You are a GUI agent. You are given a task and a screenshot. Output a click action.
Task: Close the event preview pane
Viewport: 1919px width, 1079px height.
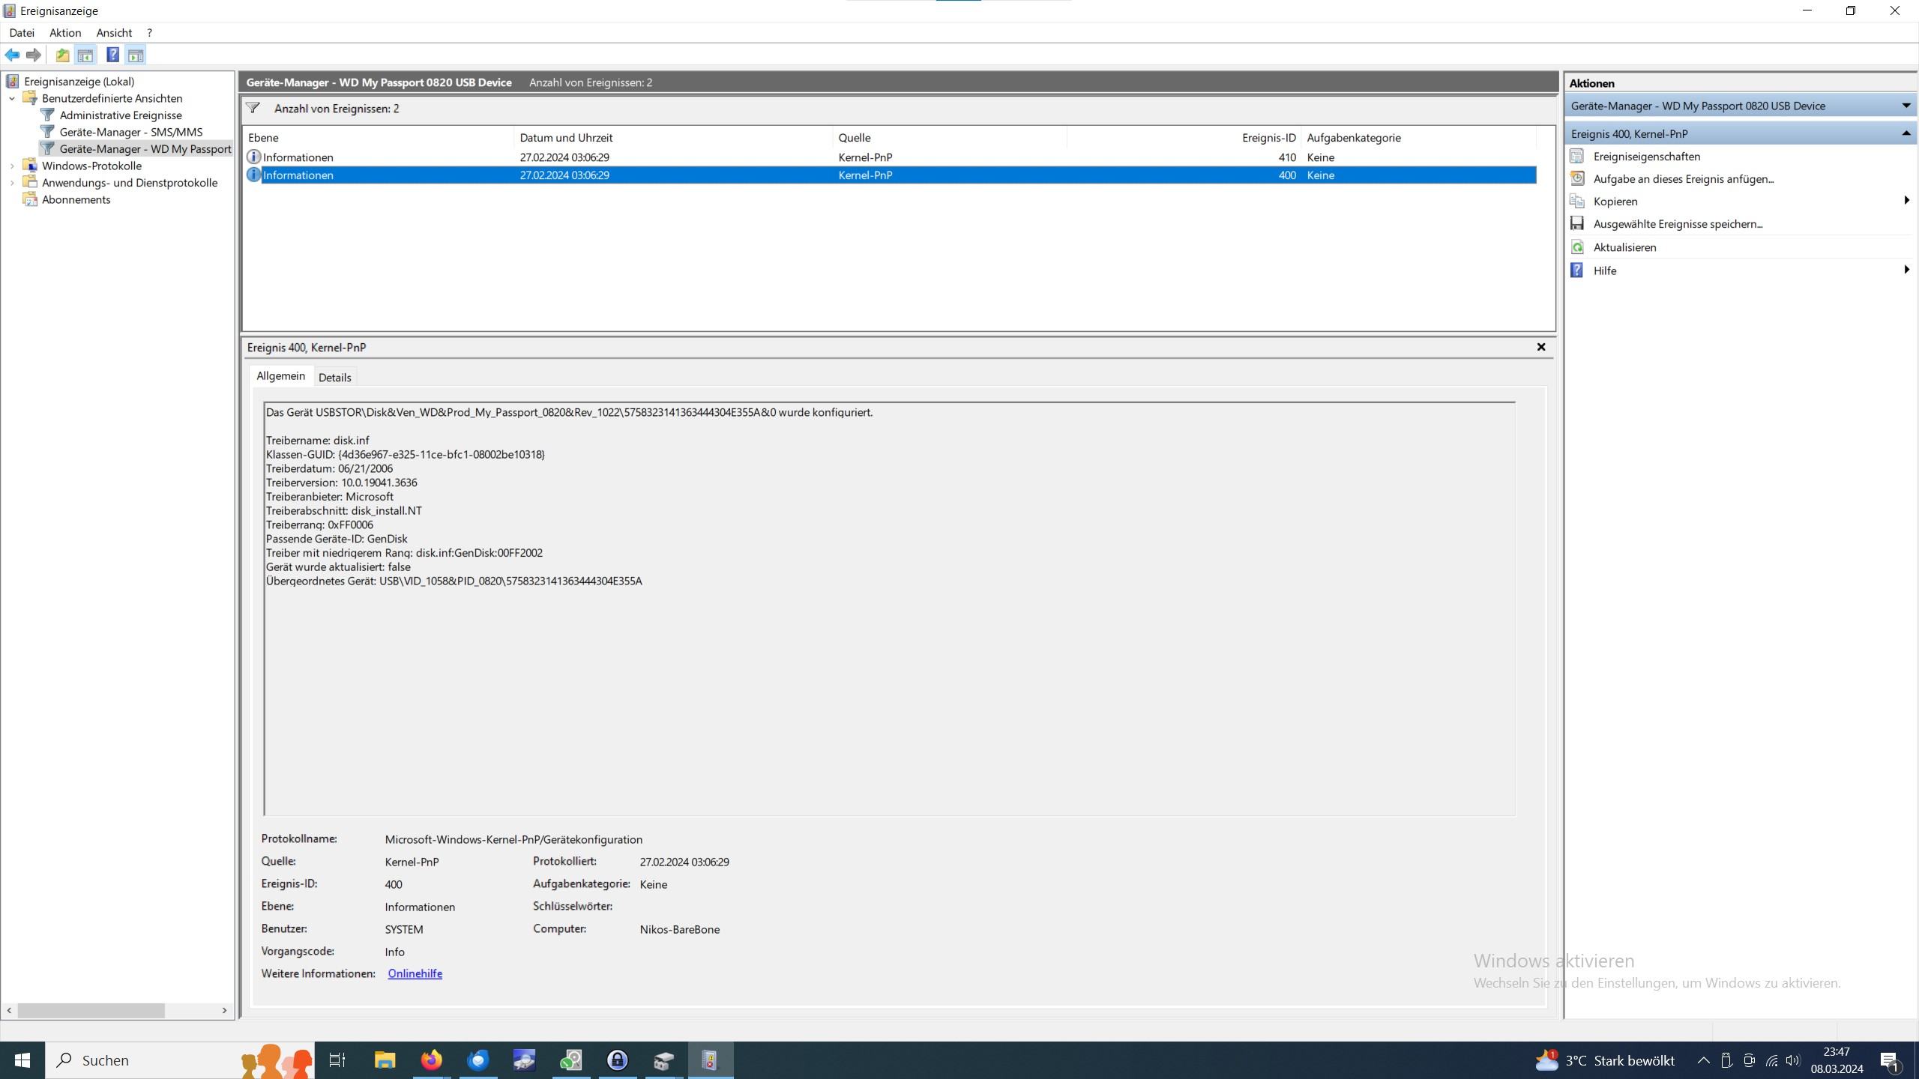coord(1541,347)
